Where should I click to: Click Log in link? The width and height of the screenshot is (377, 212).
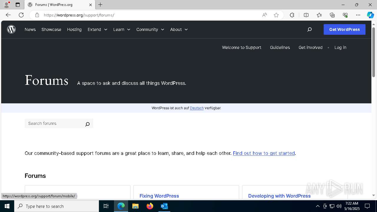click(x=340, y=47)
